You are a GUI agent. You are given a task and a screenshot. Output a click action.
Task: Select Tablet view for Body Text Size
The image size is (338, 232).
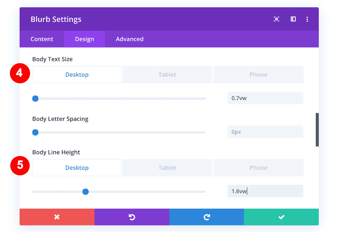[167, 74]
